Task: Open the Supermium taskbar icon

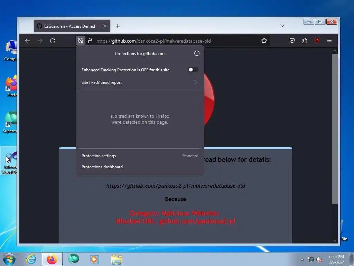Action: [74, 259]
